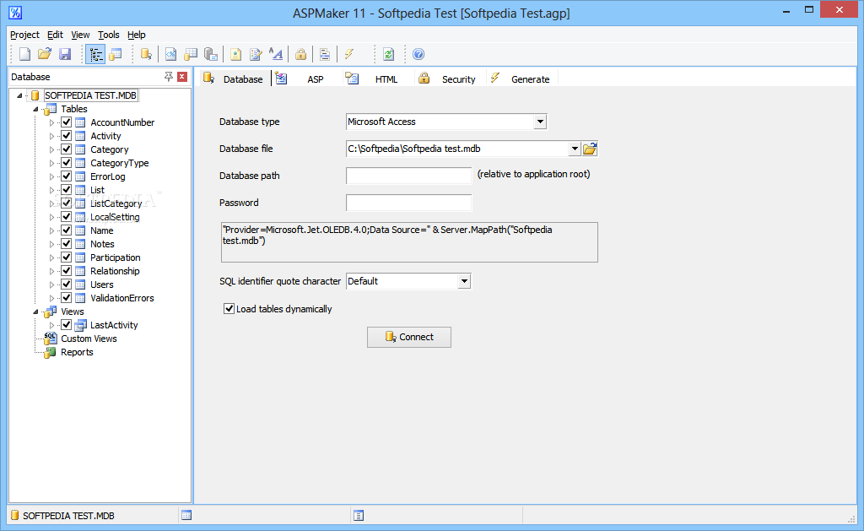864x531 pixels.
Task: Select the ListCategory table row
Action: 116,203
